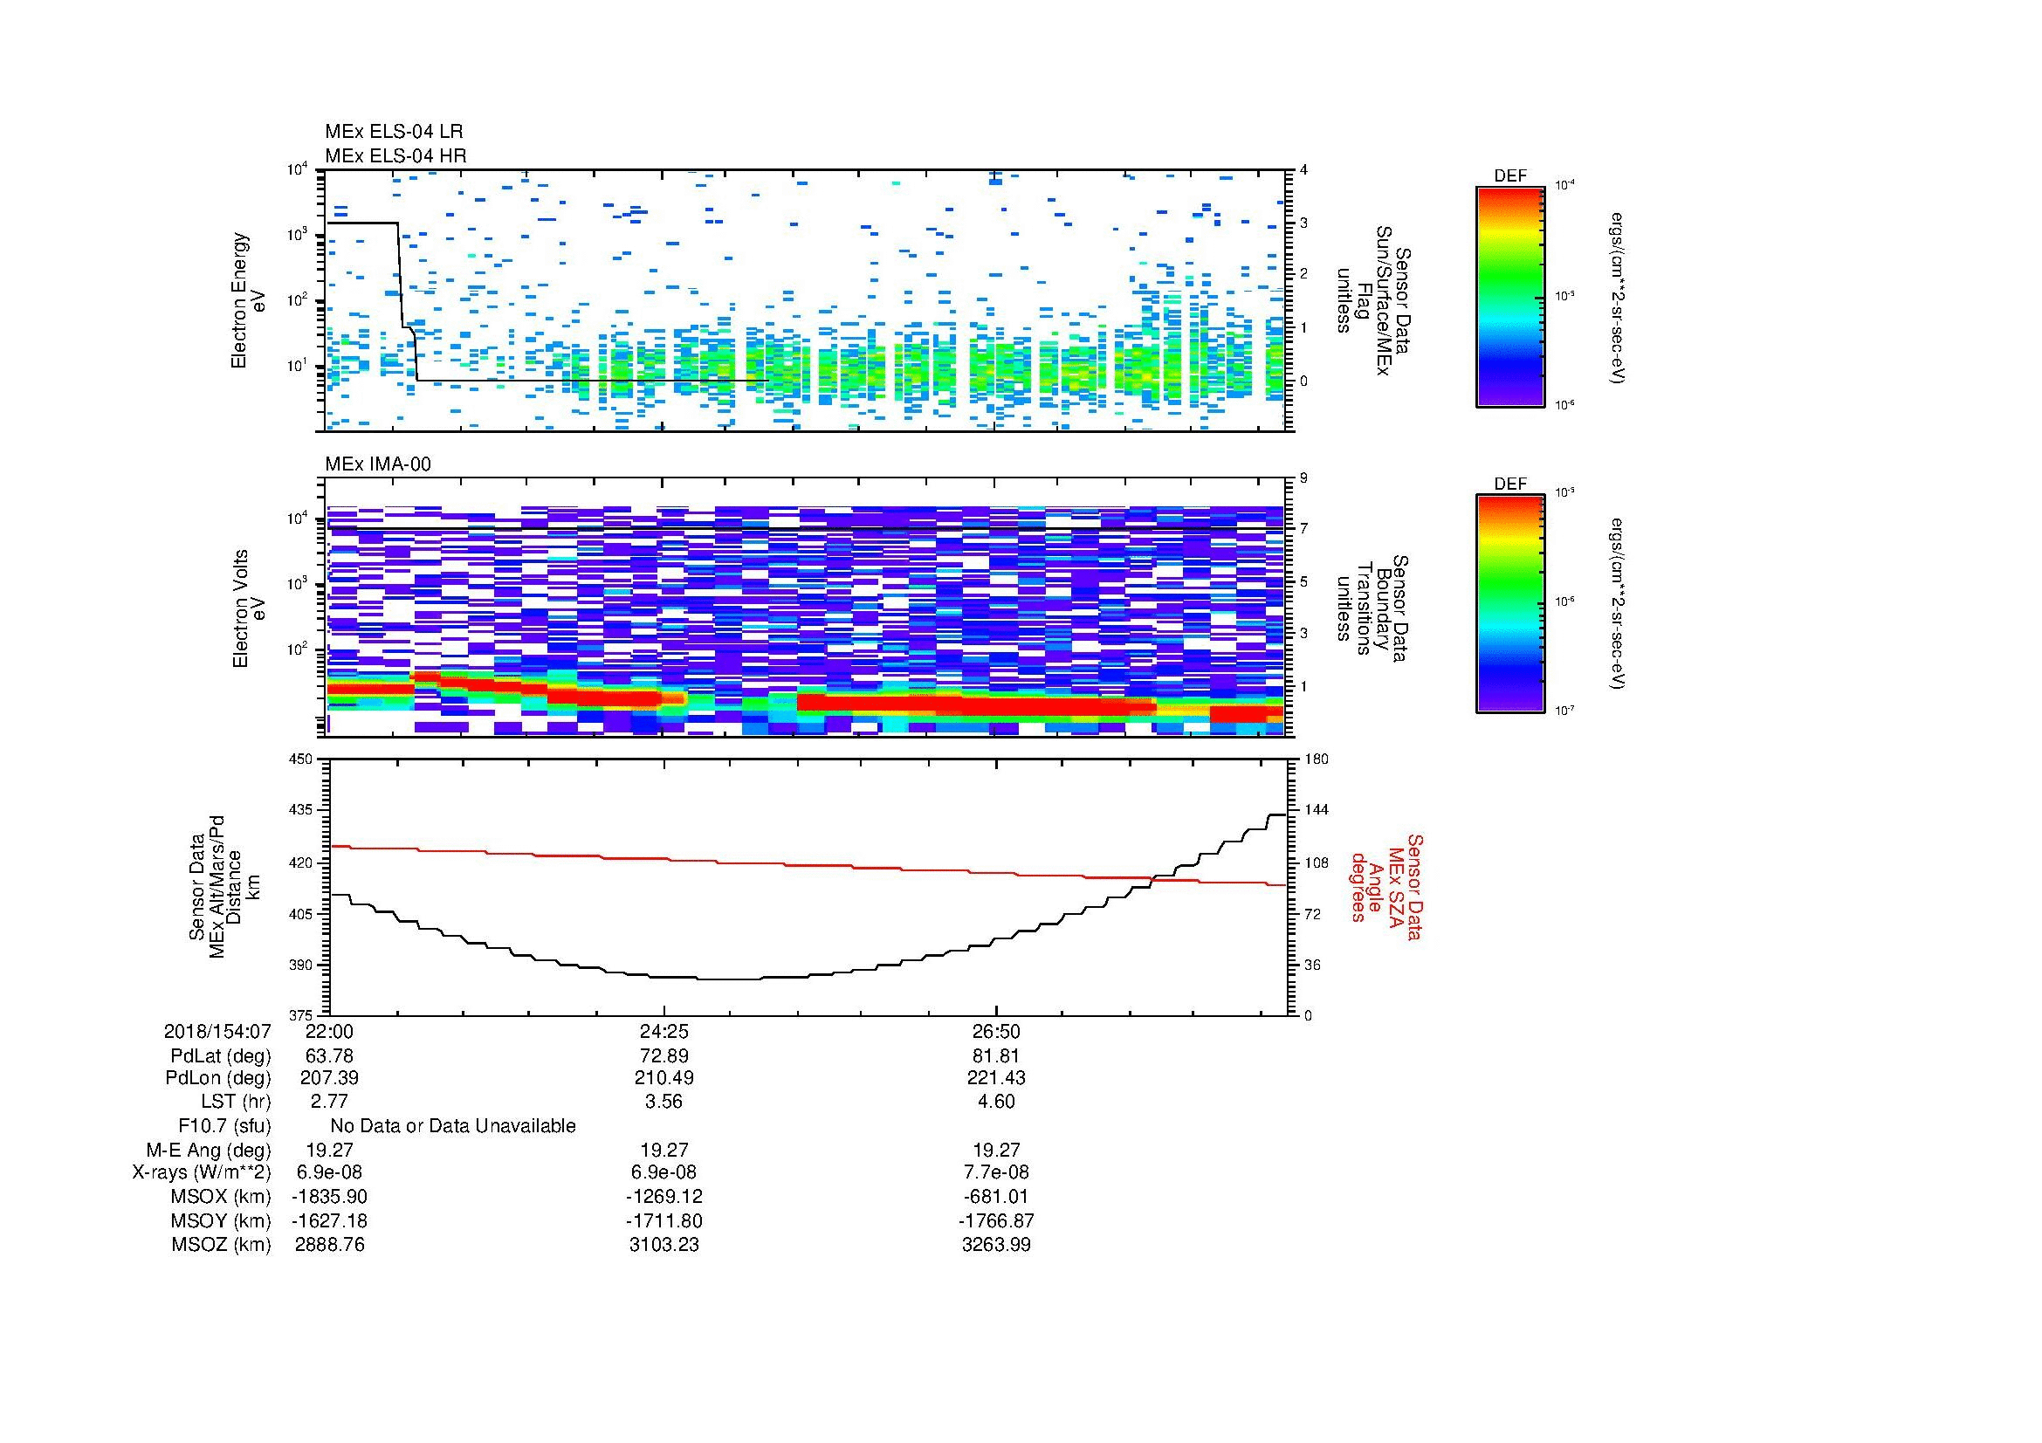
Task: Click the X-rays (W/m**2) row label
Action: pos(201,1173)
